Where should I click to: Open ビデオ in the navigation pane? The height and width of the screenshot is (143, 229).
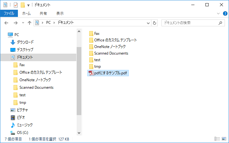coord(21,118)
